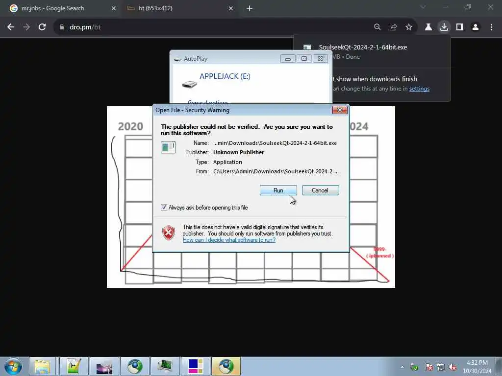Open the download settings link
This screenshot has width=502, height=376.
coord(419,89)
